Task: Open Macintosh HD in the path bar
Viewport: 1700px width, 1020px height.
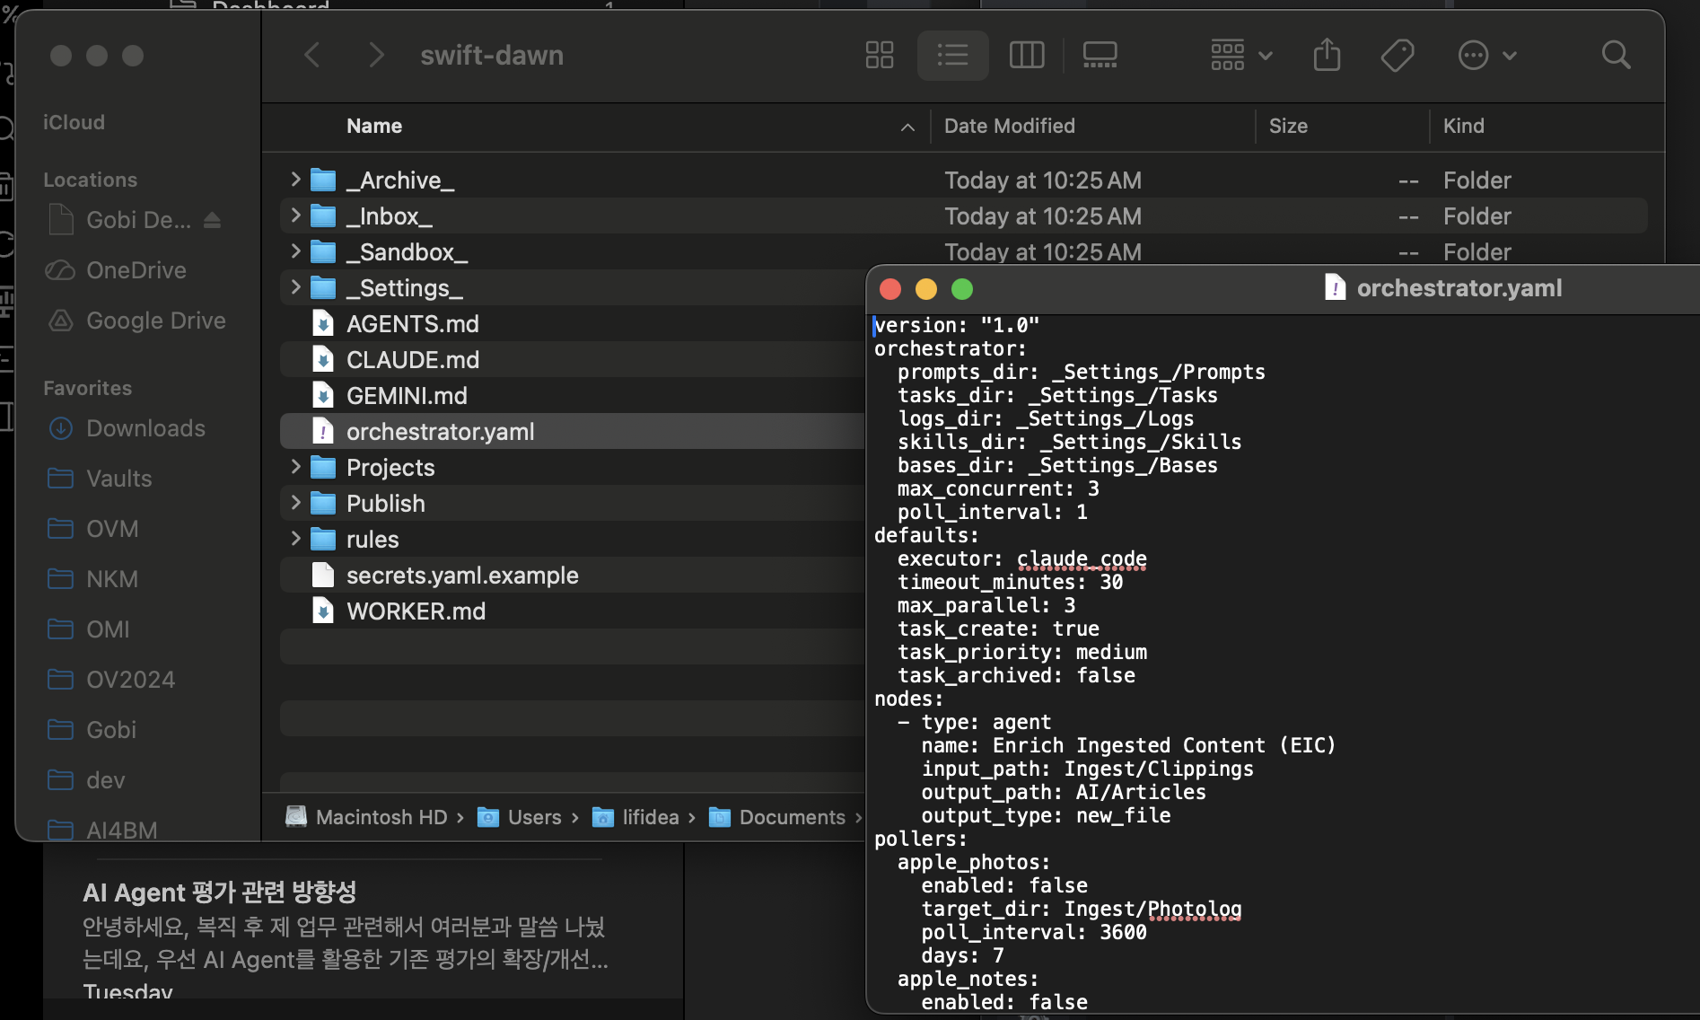Action: pos(381,817)
